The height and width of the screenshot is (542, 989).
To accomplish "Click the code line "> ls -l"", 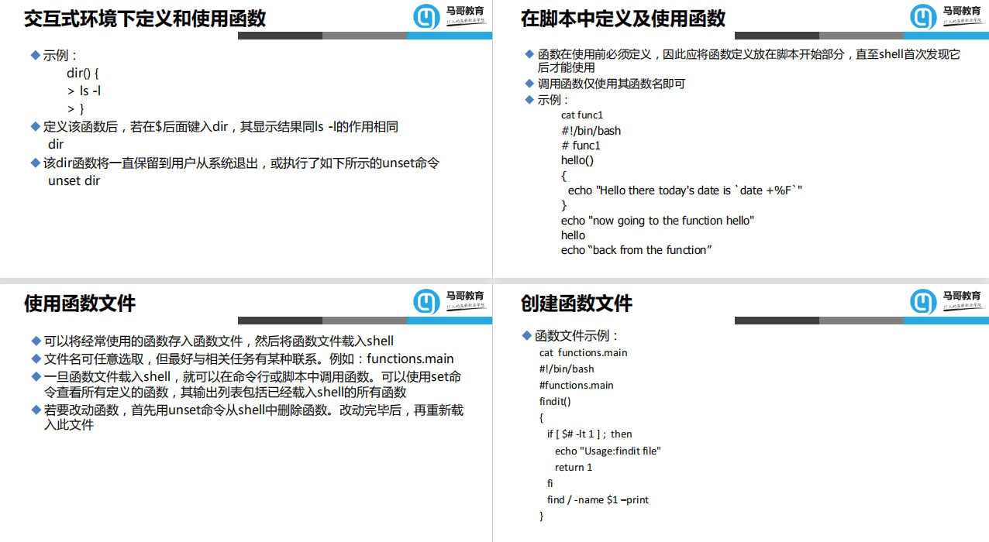I will [84, 91].
